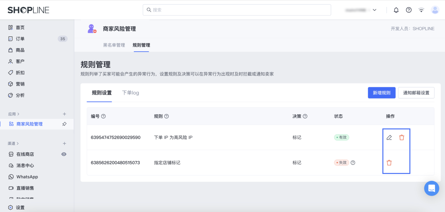445x212 pixels.
Task: Unpin 商家风险管理 using pin icon
Action: [x=64, y=124]
